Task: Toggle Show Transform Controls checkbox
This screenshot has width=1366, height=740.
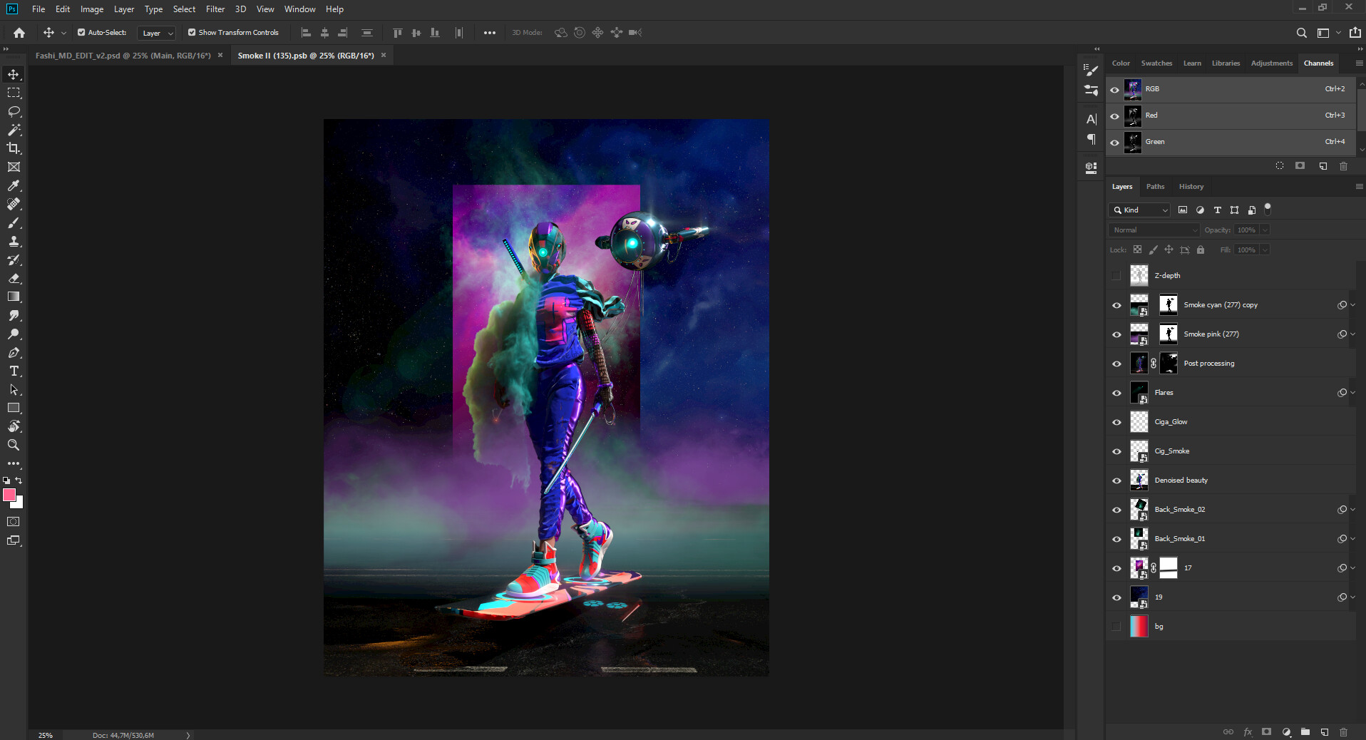Action: (192, 32)
